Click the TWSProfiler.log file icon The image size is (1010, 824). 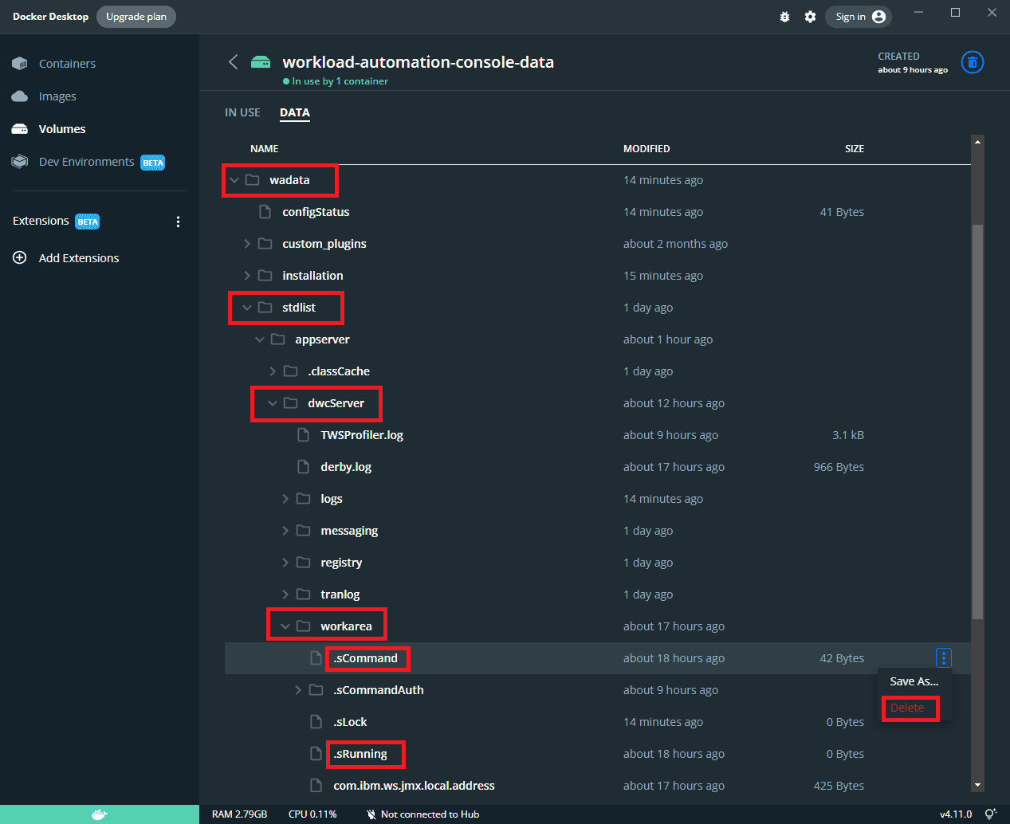[303, 435]
